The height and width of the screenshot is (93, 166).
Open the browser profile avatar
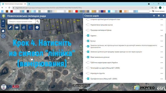[x=160, y=8]
